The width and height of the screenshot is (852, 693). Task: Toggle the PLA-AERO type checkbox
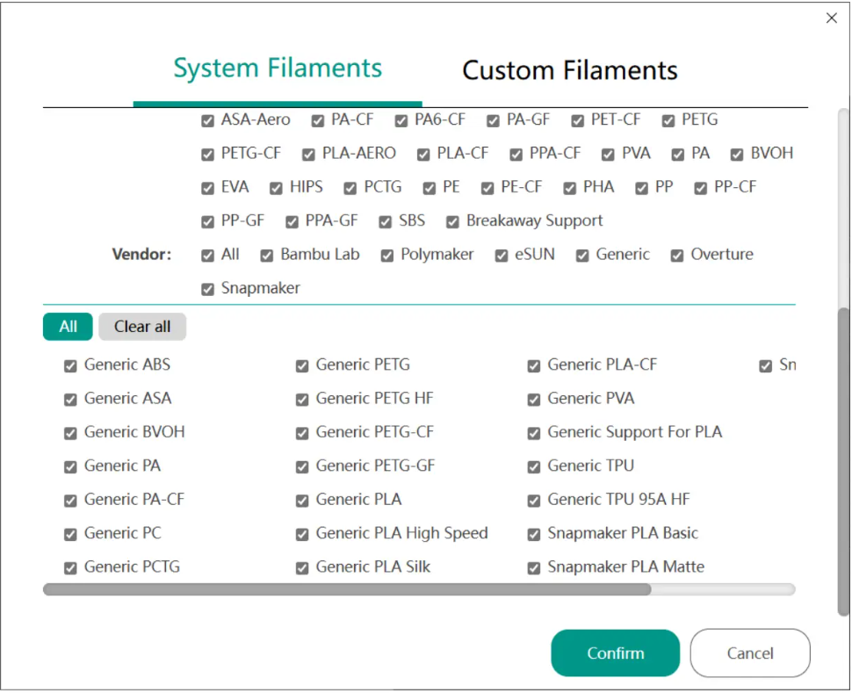pyautogui.click(x=309, y=155)
